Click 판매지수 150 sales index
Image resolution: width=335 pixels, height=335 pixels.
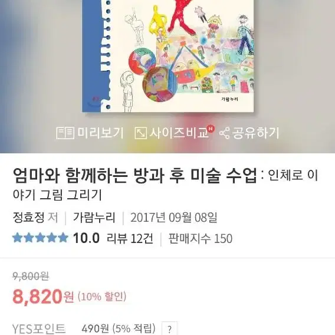(x=201, y=238)
